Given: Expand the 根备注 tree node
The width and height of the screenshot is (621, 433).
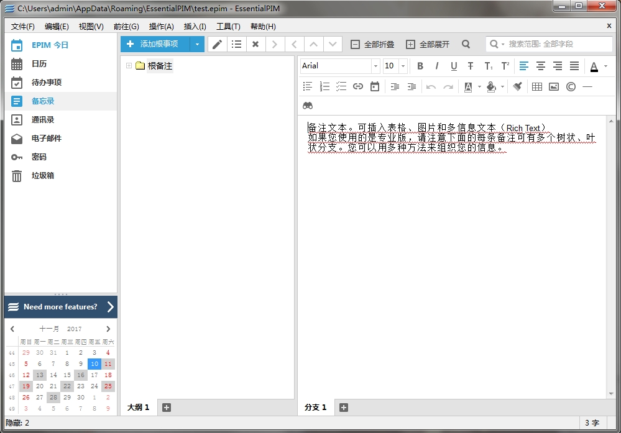Looking at the screenshot, I should [x=129, y=66].
